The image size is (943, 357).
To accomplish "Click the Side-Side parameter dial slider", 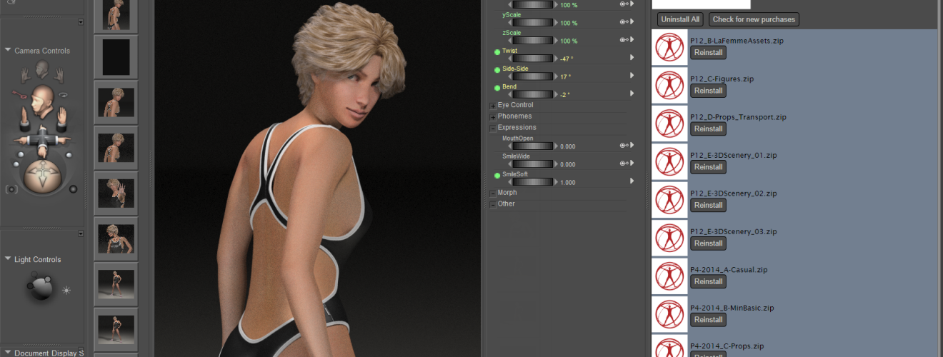I will coord(533,76).
